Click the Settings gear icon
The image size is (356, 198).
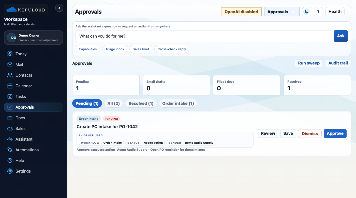pyautogui.click(x=10, y=171)
